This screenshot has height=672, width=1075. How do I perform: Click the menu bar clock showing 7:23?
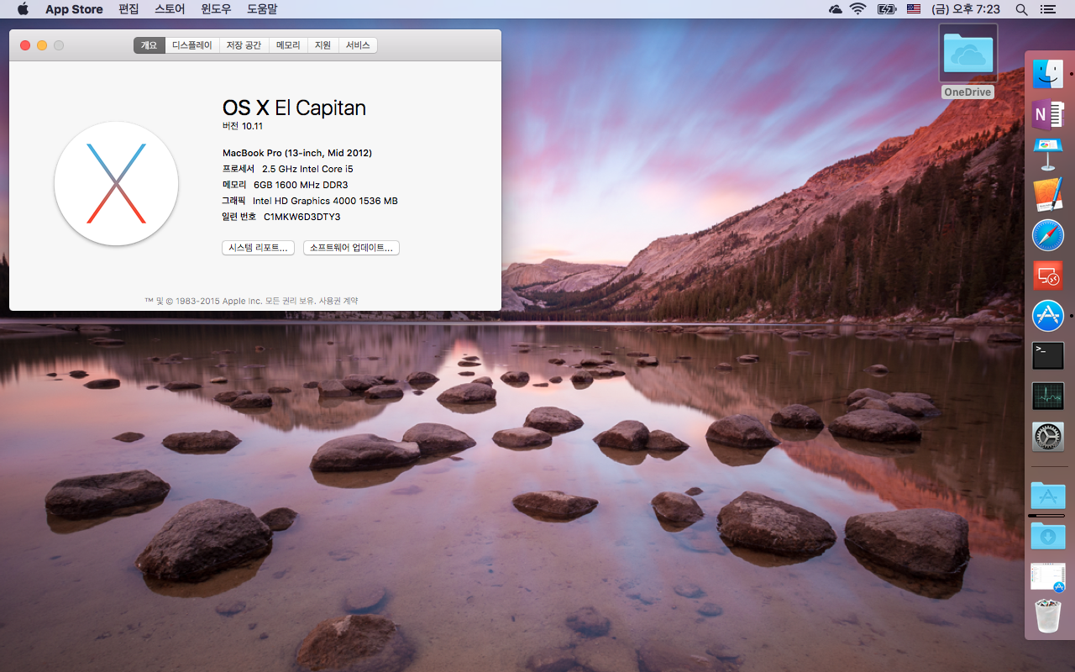tap(966, 9)
